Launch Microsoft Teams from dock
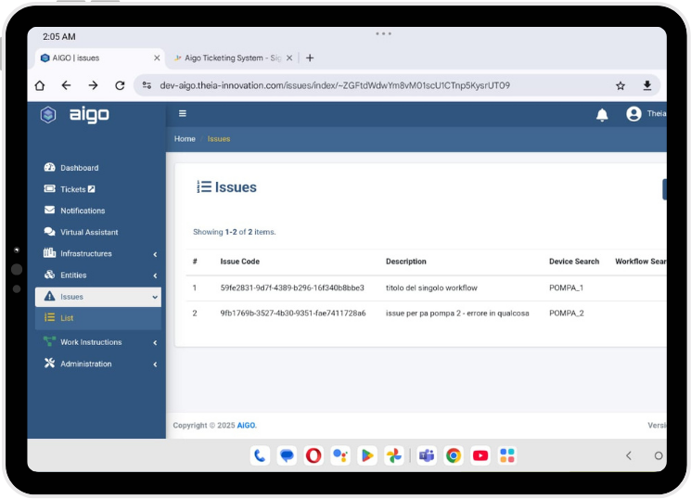This screenshot has width=691, height=499. coord(427,455)
